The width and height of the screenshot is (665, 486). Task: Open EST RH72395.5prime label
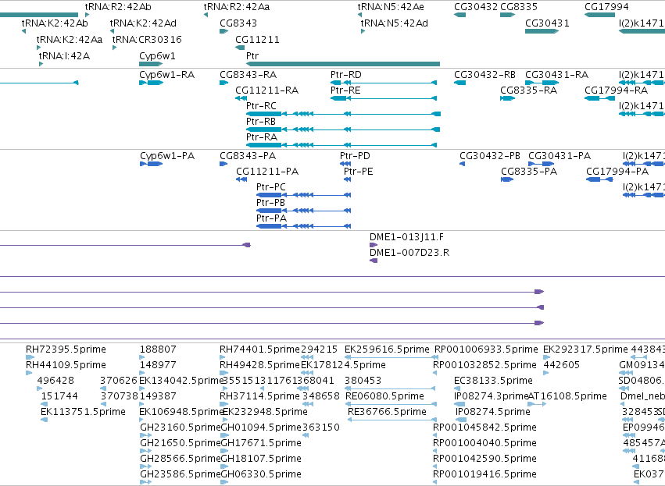[x=66, y=349]
